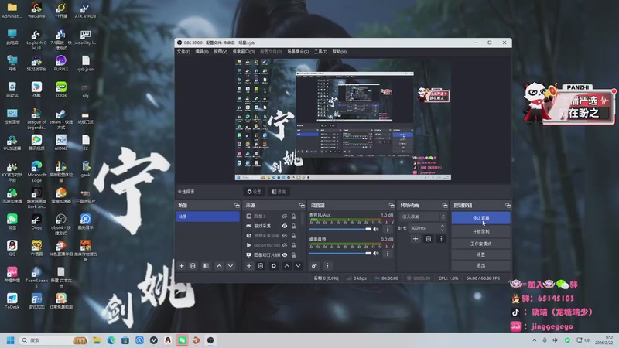Open the 淡入淡出 transition dropdown
619x348 pixels.
coord(422,217)
